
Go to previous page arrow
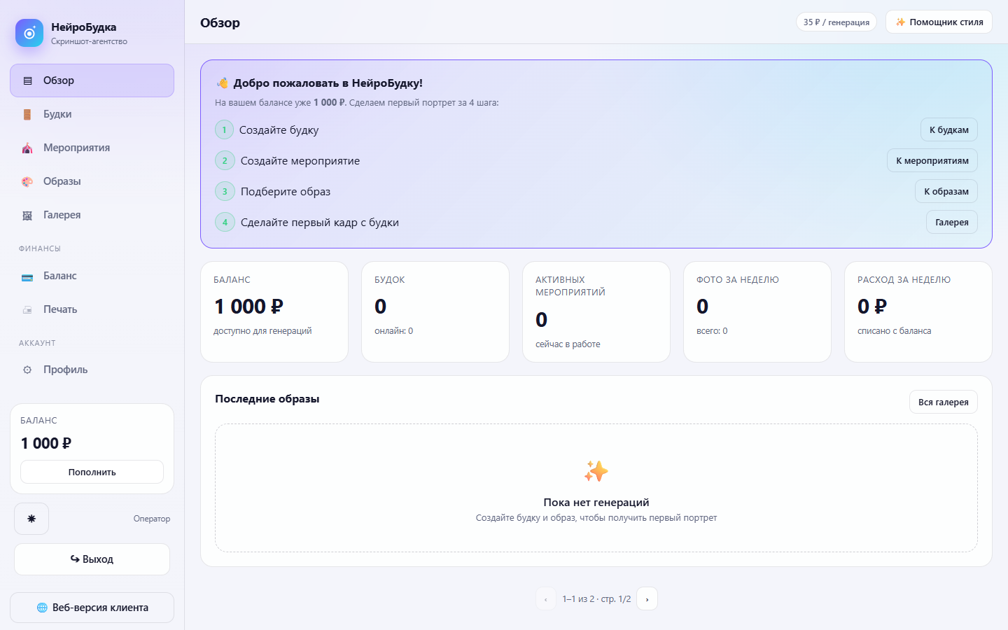pos(546,598)
